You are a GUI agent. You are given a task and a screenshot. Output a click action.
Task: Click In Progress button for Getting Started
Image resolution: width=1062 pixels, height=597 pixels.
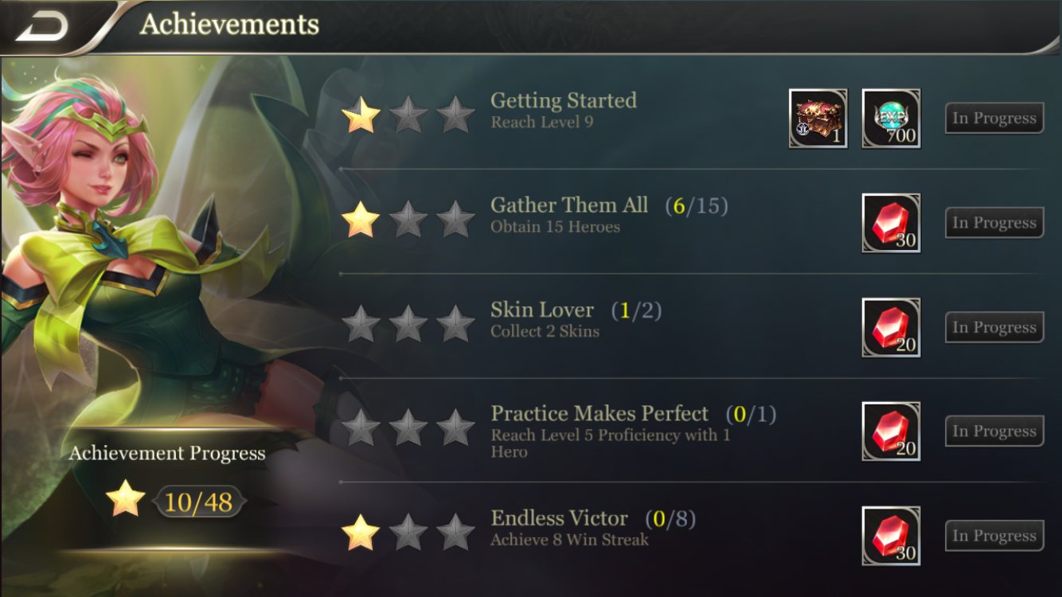tap(994, 119)
